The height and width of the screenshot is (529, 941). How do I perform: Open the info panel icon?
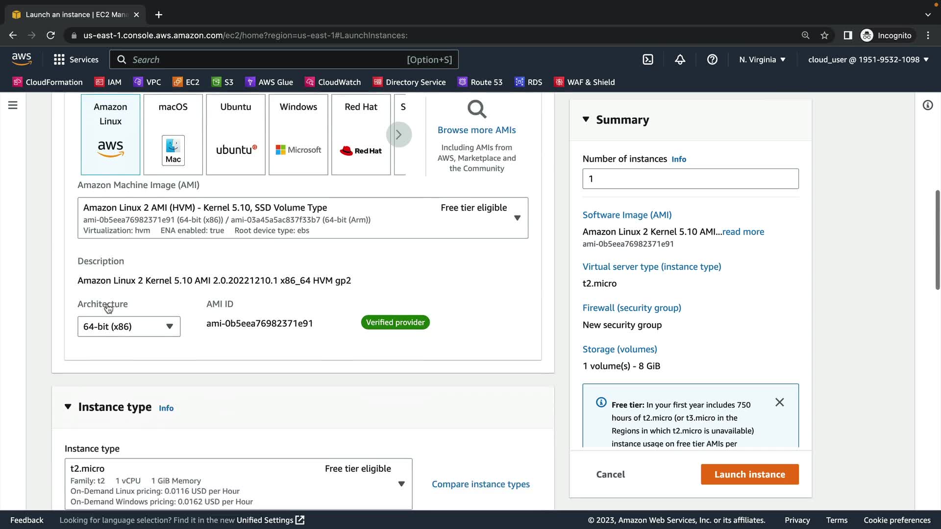(x=927, y=105)
